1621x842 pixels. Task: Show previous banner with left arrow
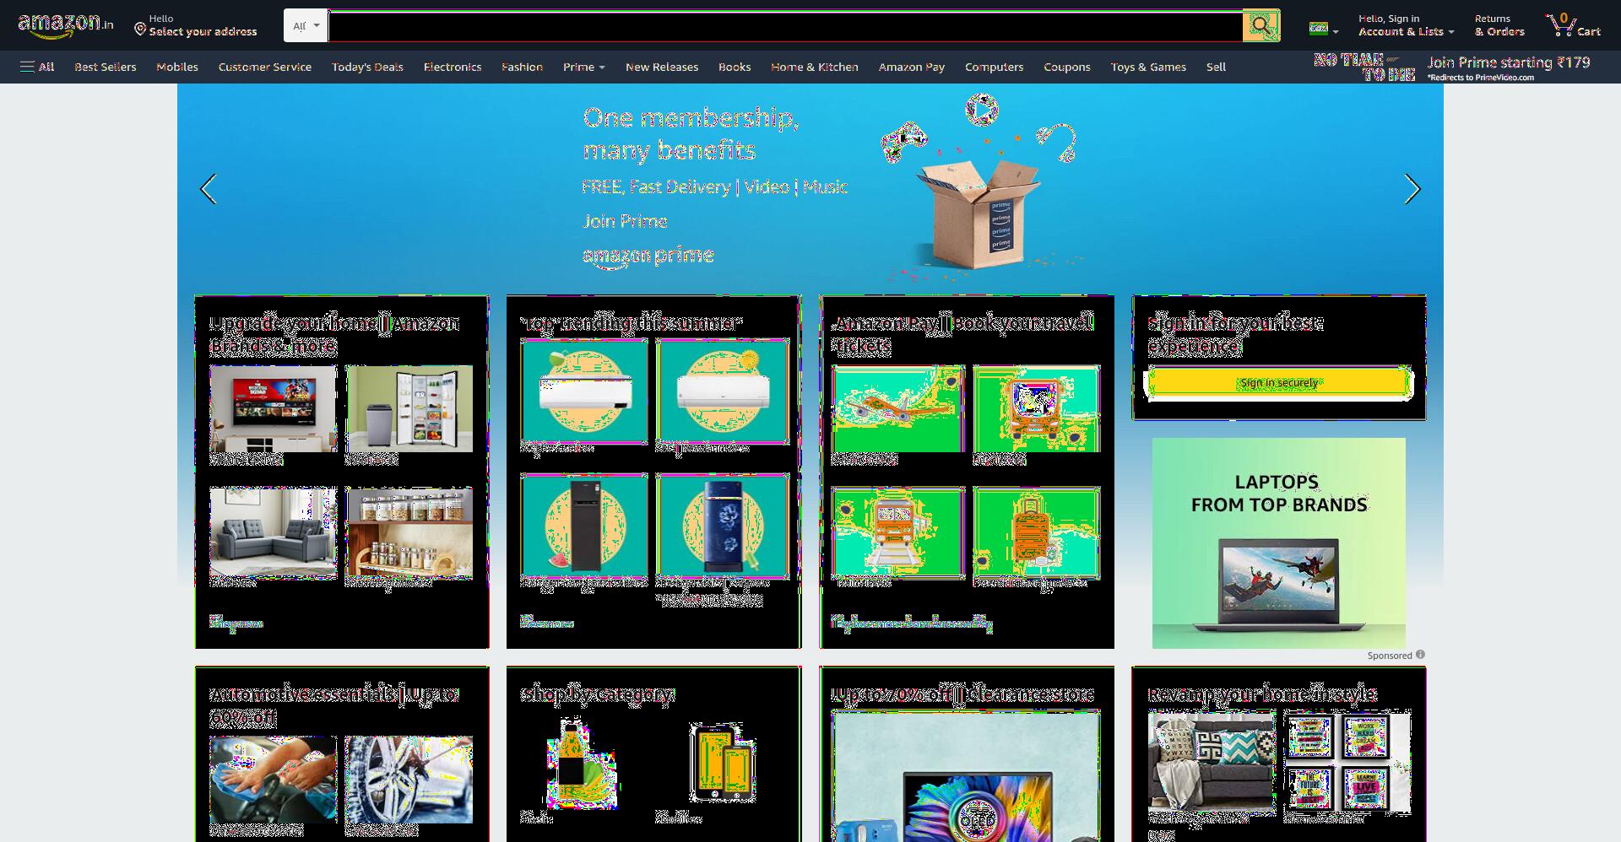[x=209, y=189]
